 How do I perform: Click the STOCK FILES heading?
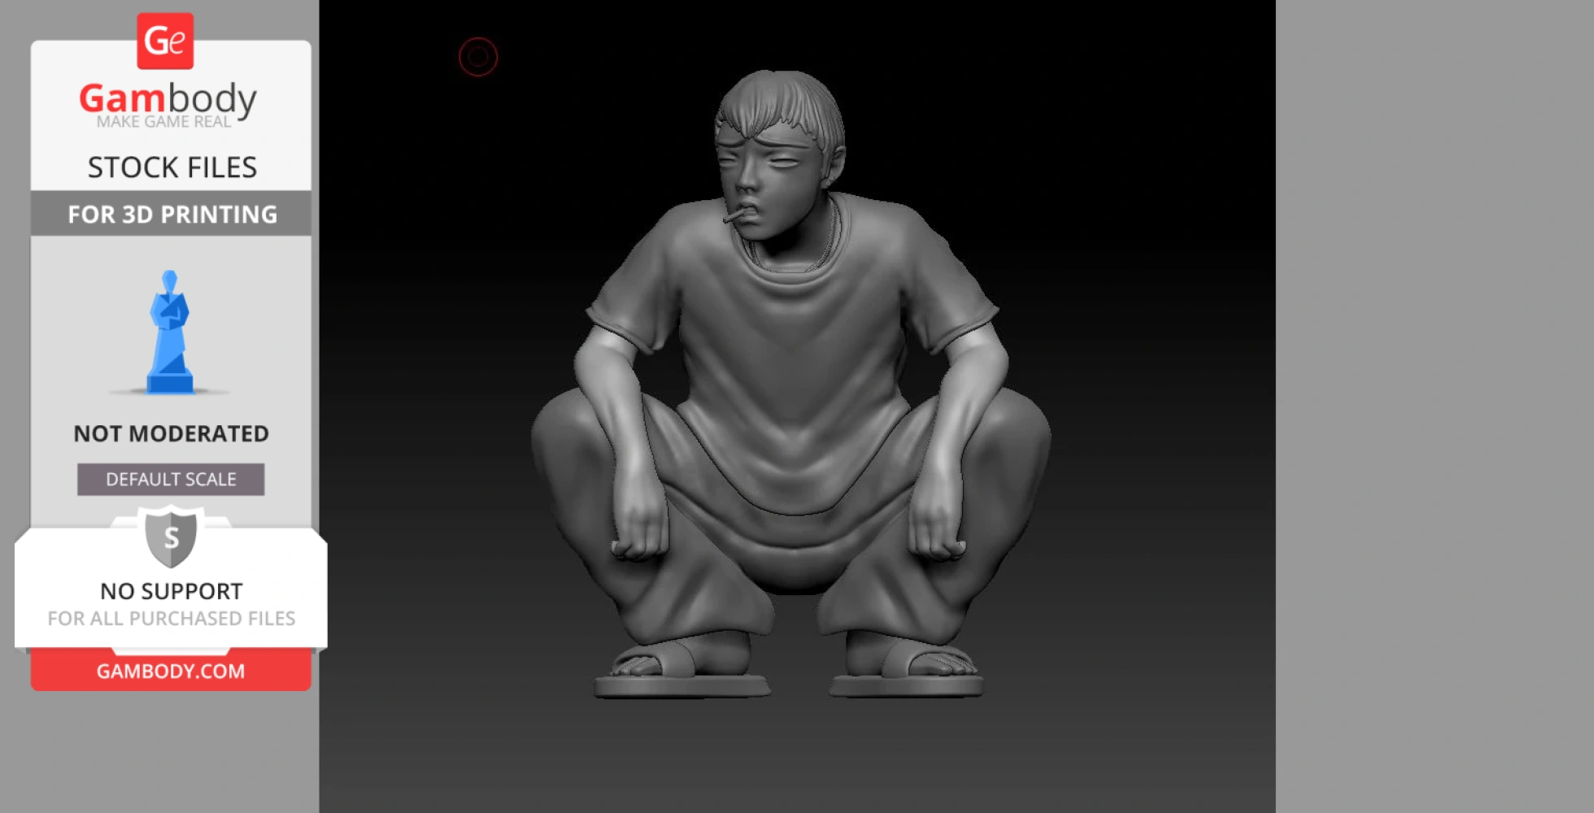pyautogui.click(x=172, y=166)
